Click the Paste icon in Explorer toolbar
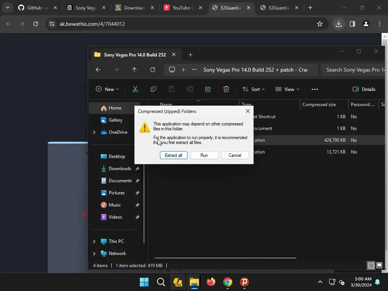Viewport: 388px width, 291px height. tap(172, 89)
